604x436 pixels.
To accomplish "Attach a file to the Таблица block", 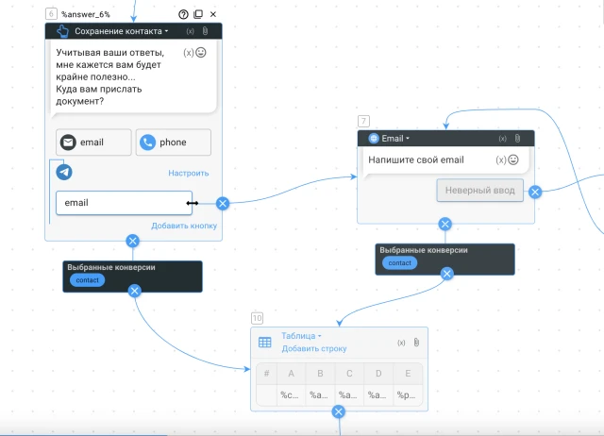I will pos(415,343).
